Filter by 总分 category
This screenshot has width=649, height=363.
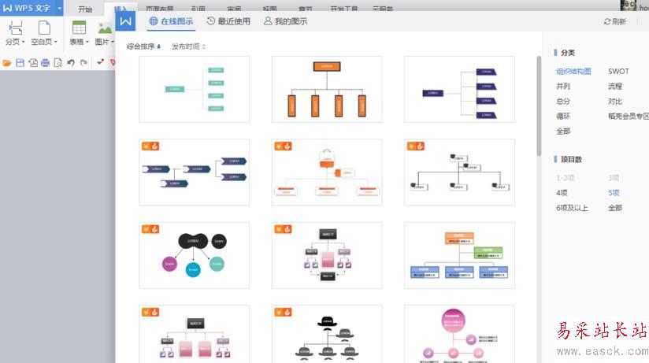pyautogui.click(x=563, y=102)
